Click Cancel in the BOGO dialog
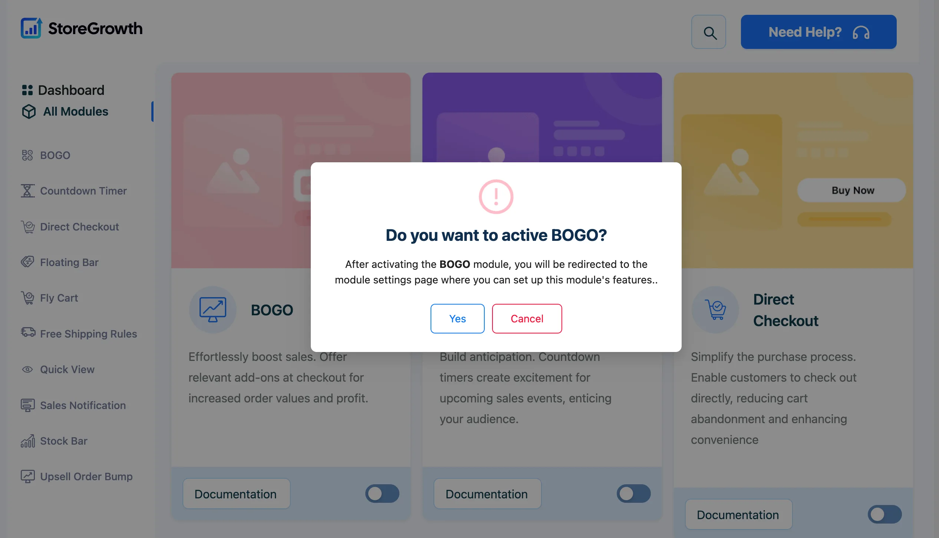Viewport: 939px width, 538px height. [x=527, y=319]
